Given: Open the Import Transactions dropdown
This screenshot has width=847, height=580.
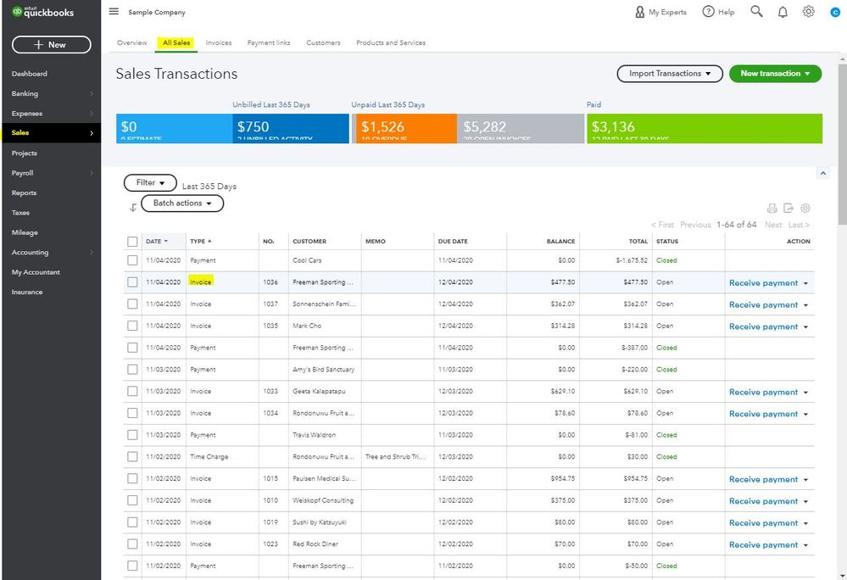Looking at the screenshot, I should click(x=670, y=74).
